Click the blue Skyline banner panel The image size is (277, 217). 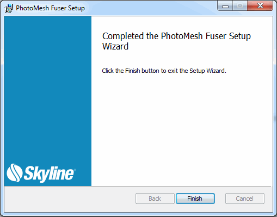pos(48,91)
